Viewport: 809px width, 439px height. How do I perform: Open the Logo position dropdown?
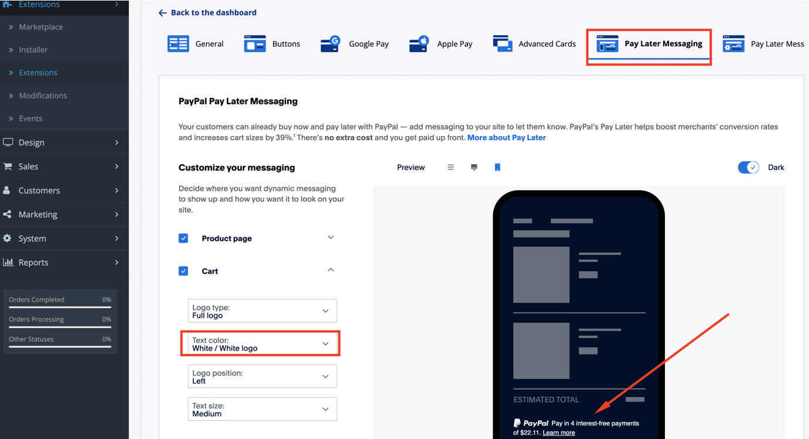pyautogui.click(x=262, y=376)
